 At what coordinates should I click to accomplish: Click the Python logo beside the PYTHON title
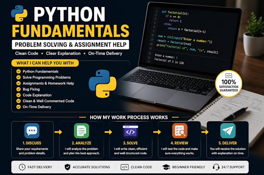point(19,14)
